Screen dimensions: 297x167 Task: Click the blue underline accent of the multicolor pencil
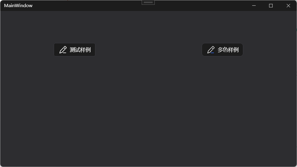(x=212, y=53)
